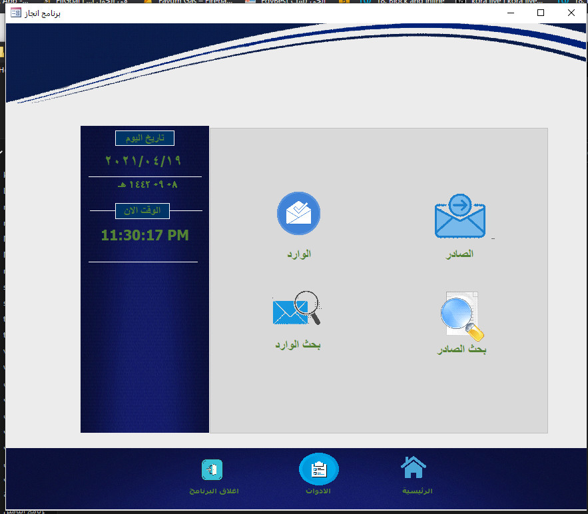The width and height of the screenshot is (588, 514).
Task: Go to الرئيسية home house icon
Action: point(414,467)
